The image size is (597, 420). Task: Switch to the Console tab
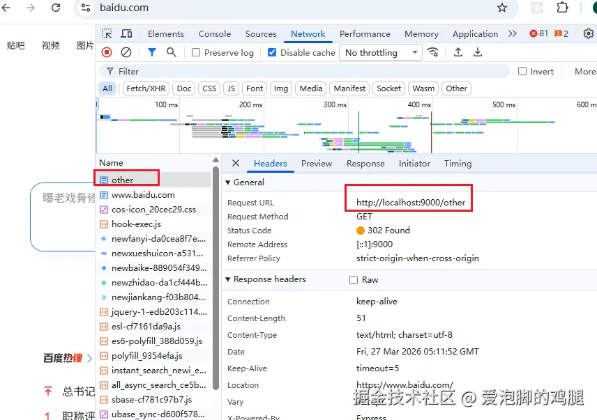[x=215, y=34]
